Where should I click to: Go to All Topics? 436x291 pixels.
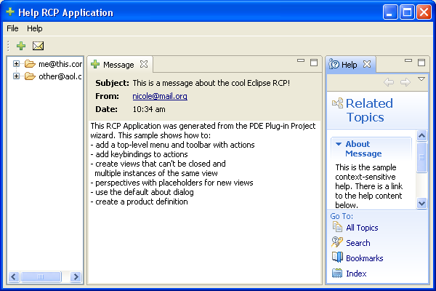click(x=362, y=228)
